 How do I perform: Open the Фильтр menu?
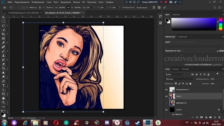pos(76,2)
